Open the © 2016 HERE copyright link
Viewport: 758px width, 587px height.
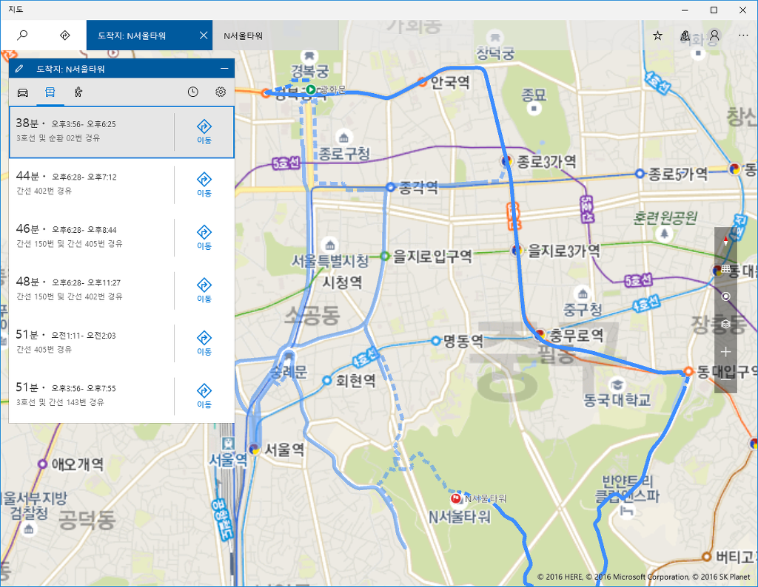560,577
